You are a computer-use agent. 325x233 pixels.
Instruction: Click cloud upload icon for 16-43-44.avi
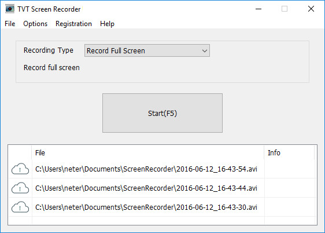click(20, 188)
